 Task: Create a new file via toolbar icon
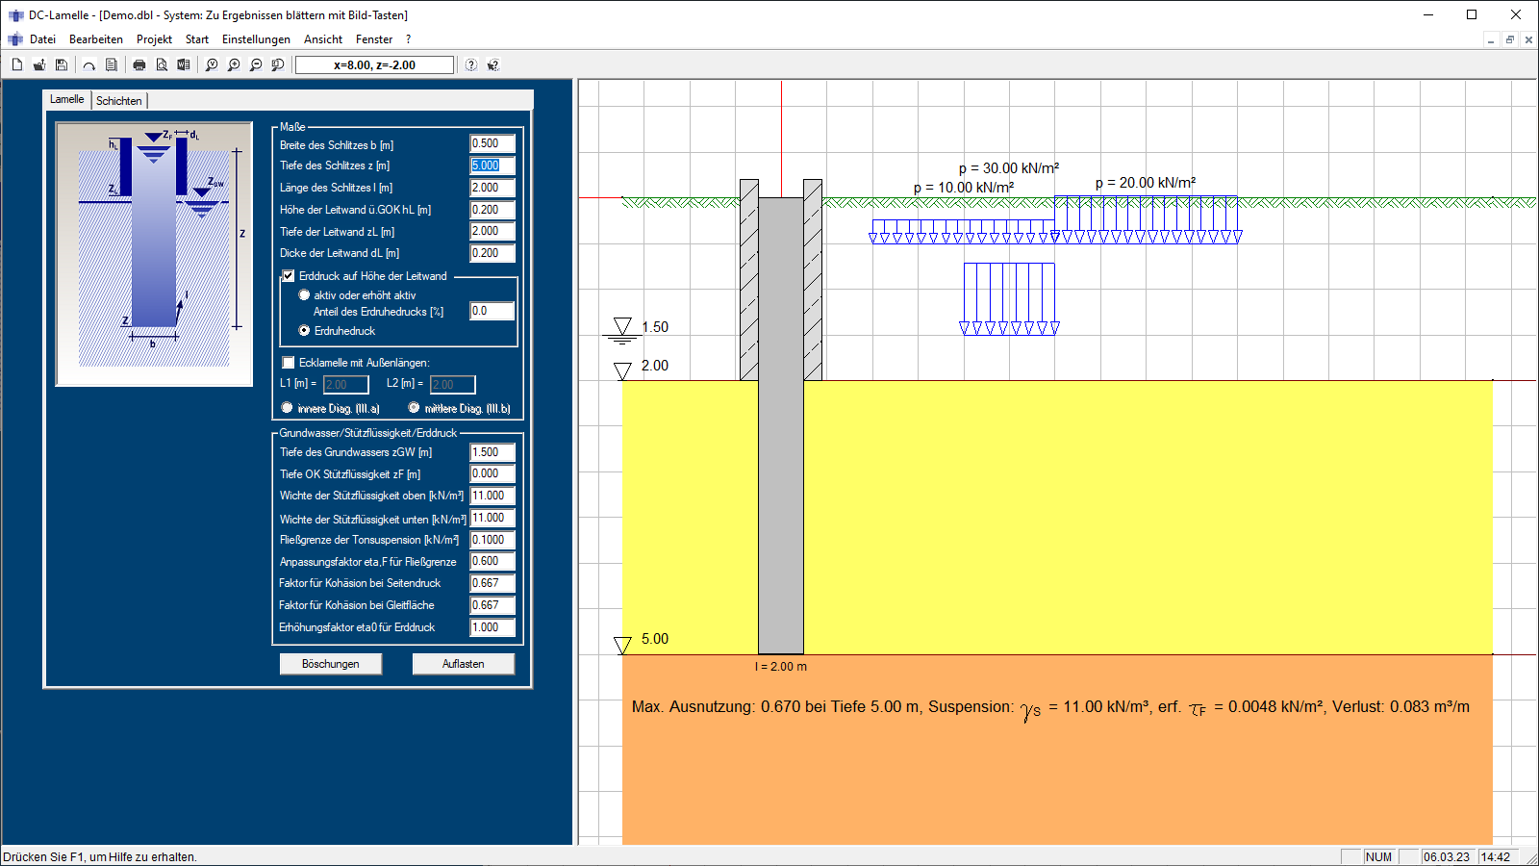click(x=17, y=65)
